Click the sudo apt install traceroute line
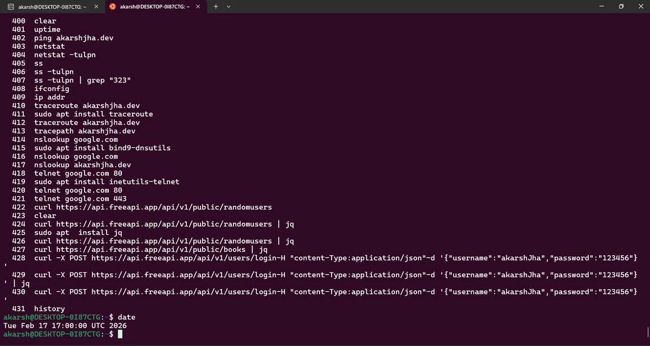Viewport: 650px width, 346px height. pyautogui.click(x=82, y=114)
